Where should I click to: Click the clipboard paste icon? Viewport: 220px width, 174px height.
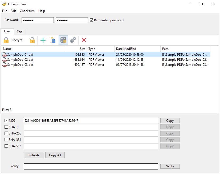click(x=53, y=40)
